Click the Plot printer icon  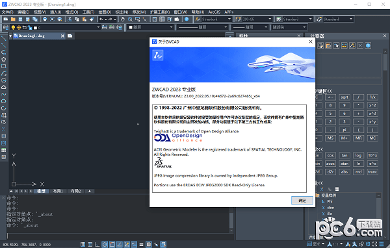coord(45,19)
